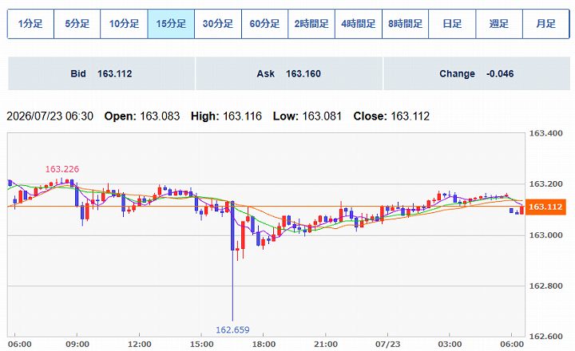
Task: Click the 12:00 time axis label
Action: [139, 345]
